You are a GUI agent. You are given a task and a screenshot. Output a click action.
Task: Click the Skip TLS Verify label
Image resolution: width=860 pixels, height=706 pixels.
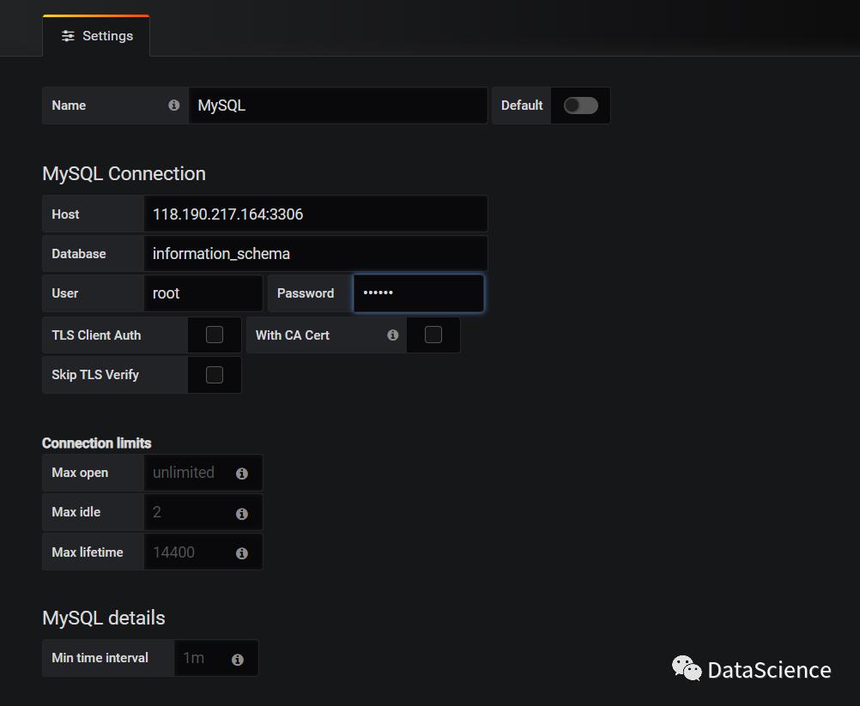tap(95, 375)
